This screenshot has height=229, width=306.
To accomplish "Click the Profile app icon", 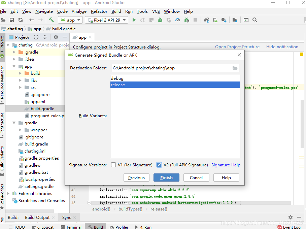I will tap(178, 20).
